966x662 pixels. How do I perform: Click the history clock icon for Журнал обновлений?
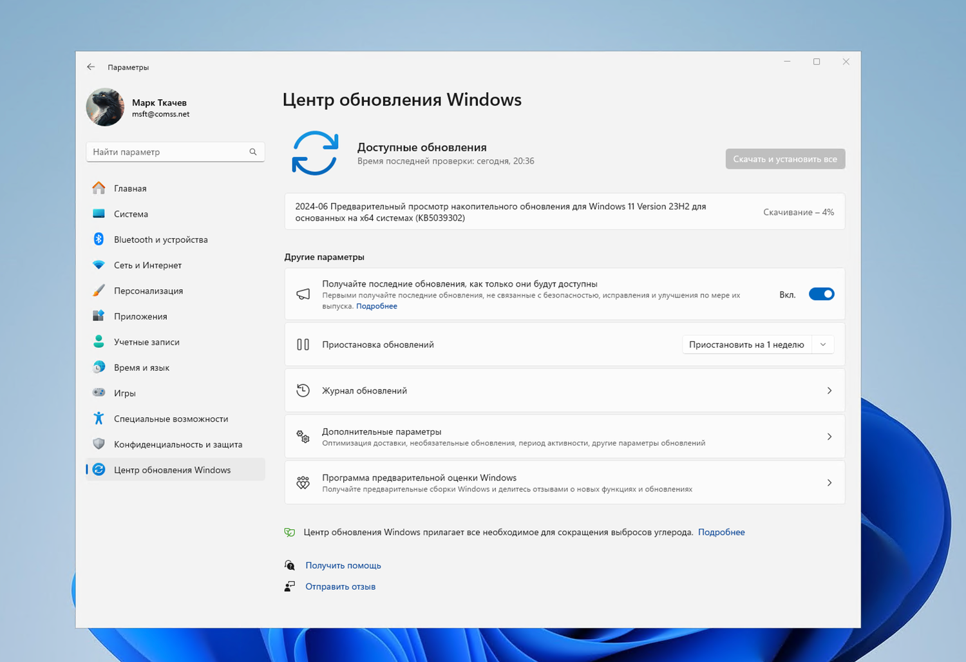303,390
